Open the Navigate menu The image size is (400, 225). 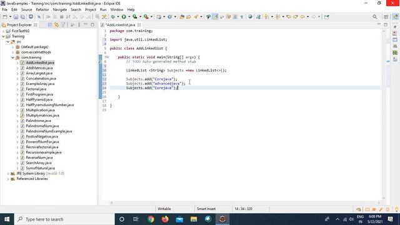tap(60, 10)
